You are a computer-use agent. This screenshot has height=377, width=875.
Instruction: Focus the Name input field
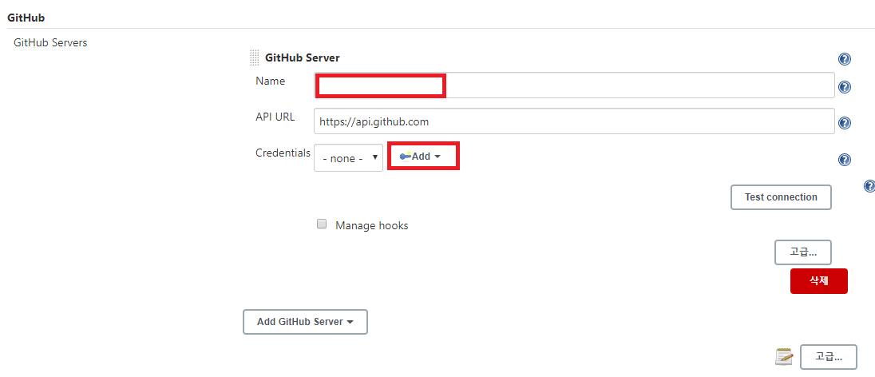point(574,85)
